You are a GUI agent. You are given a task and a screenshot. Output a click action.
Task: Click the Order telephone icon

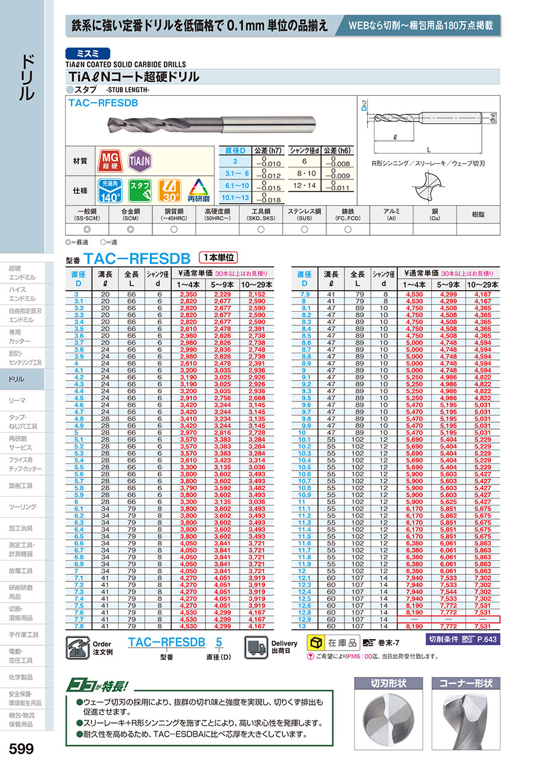(78, 649)
